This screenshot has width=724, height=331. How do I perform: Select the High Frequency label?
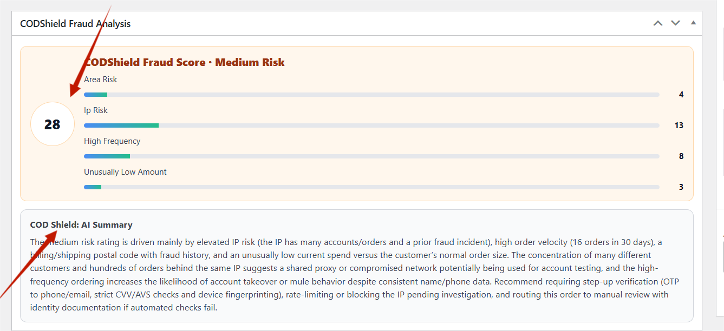(x=112, y=141)
